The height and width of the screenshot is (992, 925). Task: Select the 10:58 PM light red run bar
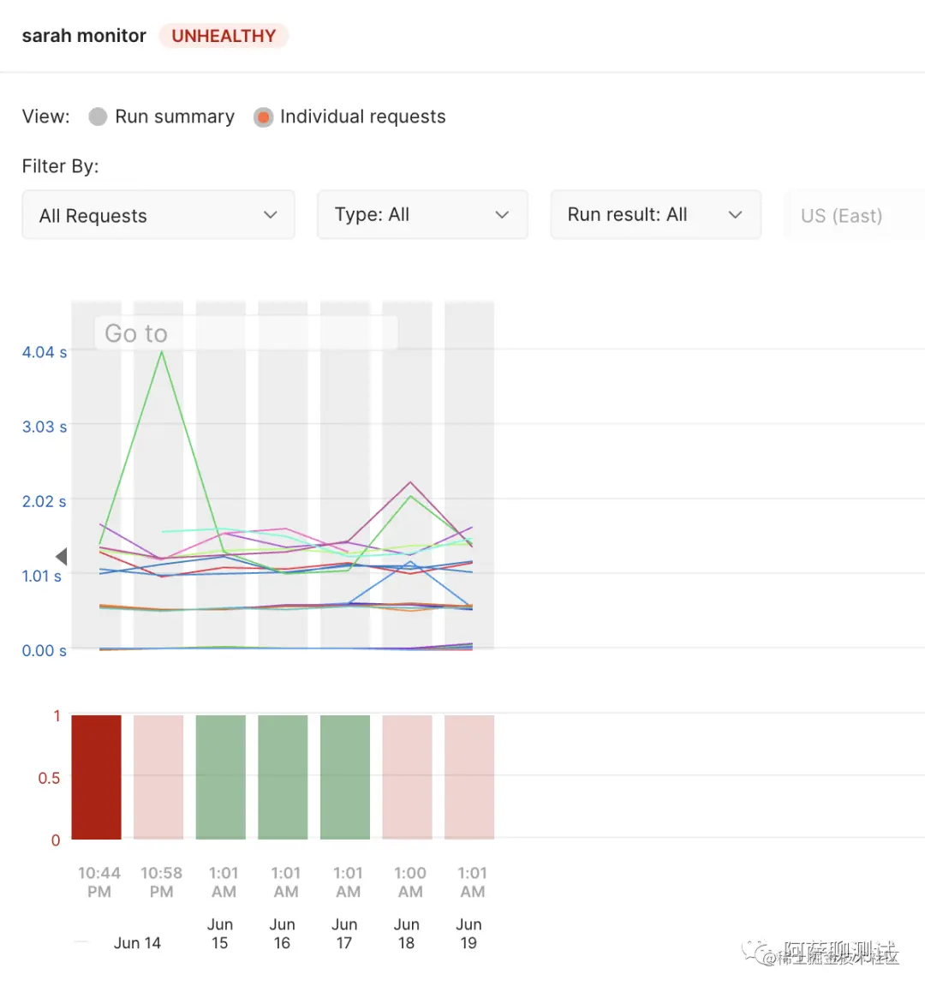(x=158, y=777)
